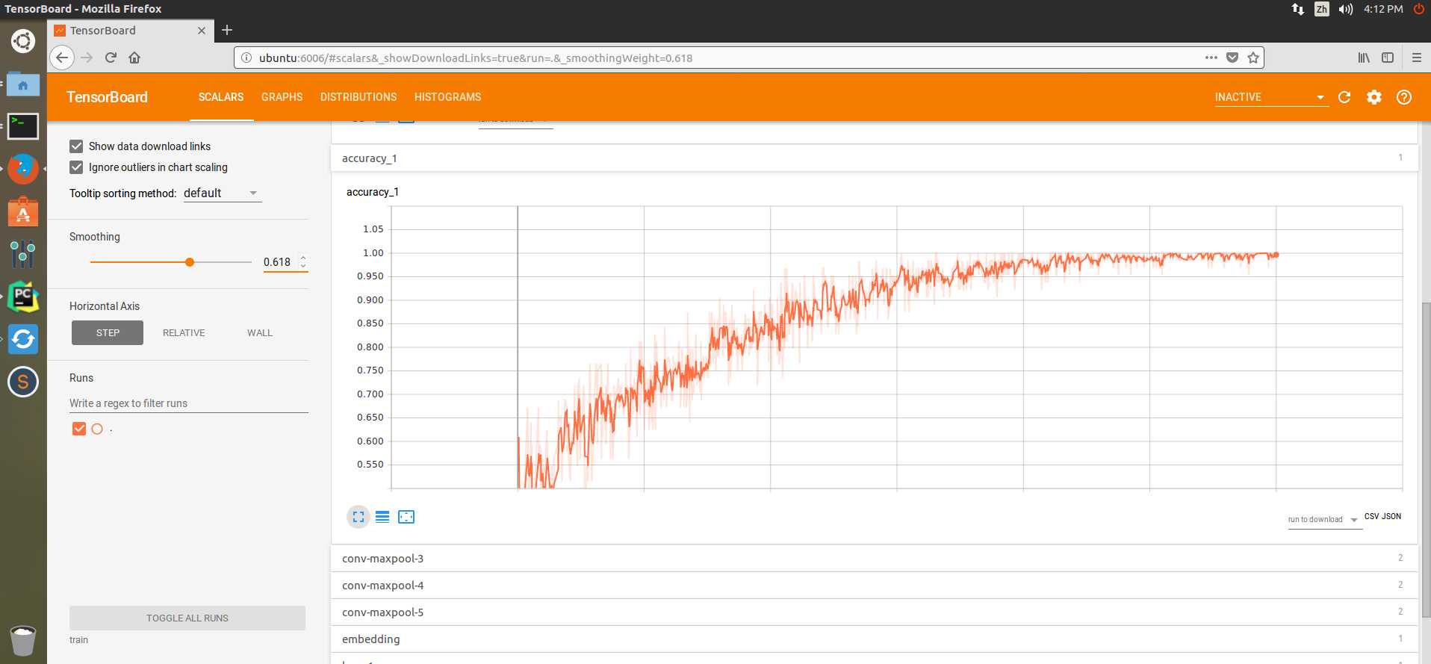Open Tooltip sorting method dropdown
This screenshot has height=664, width=1431.
[222, 193]
